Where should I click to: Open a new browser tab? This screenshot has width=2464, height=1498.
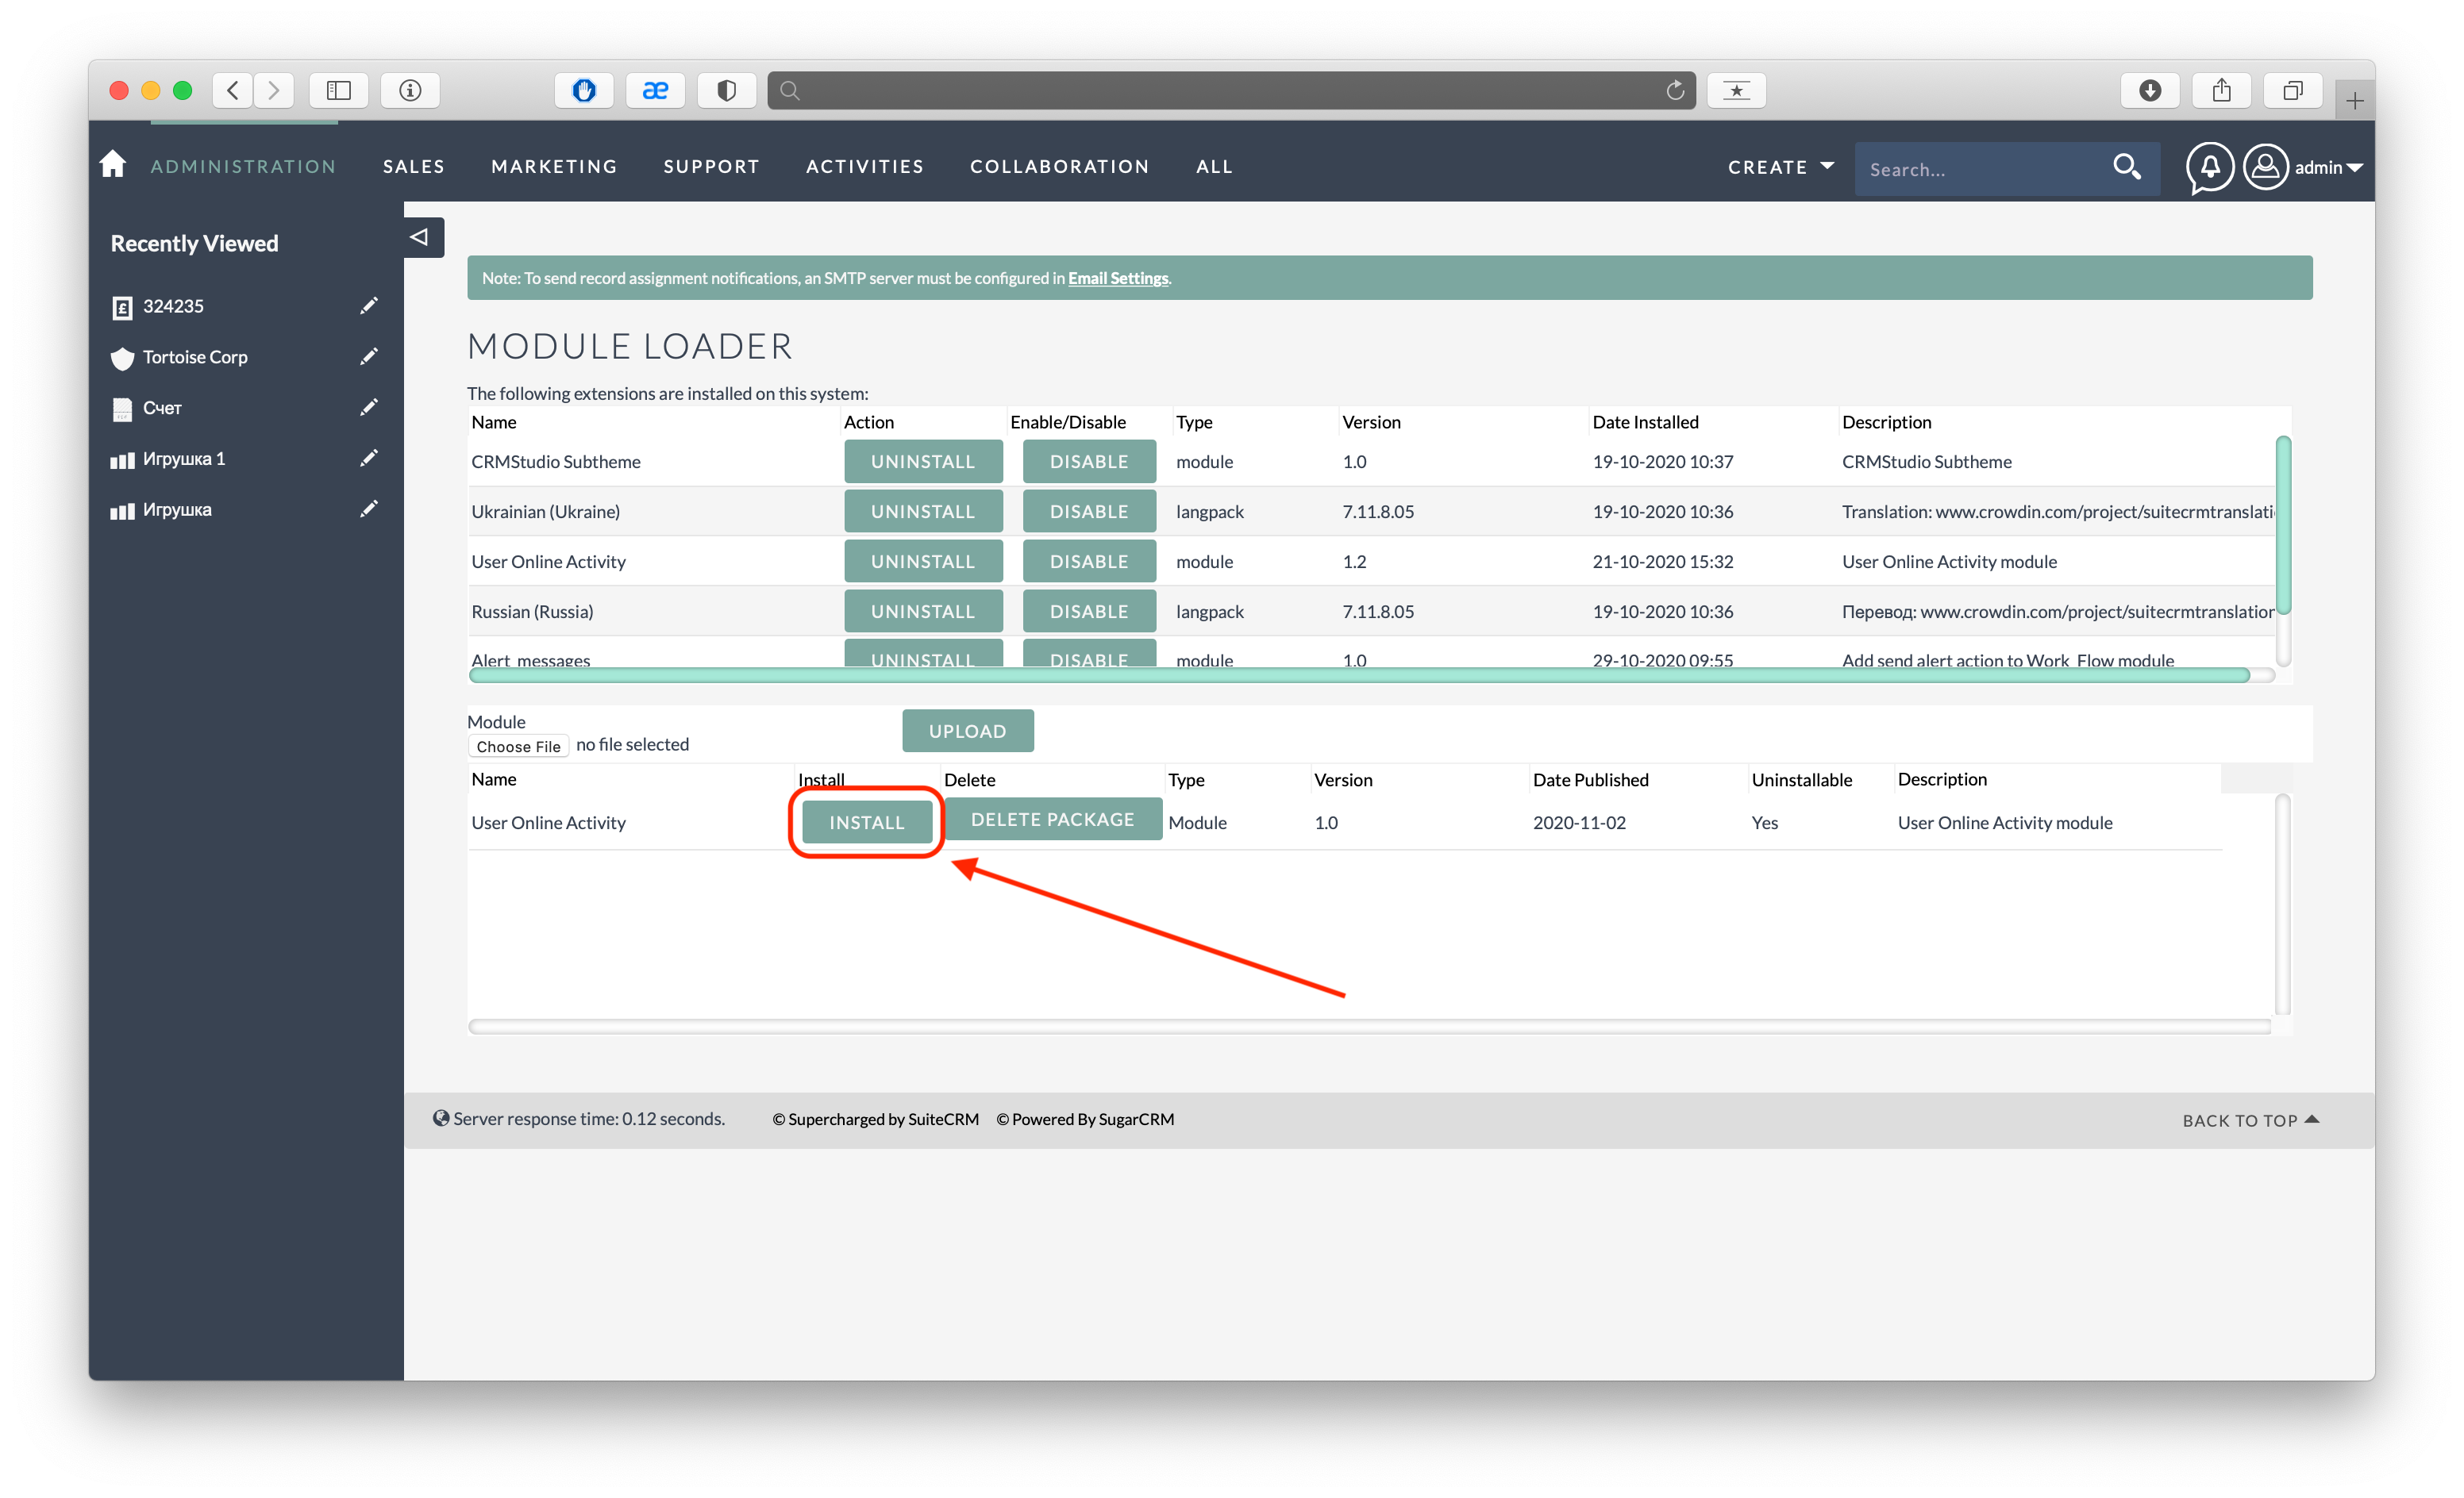pyautogui.click(x=2355, y=101)
